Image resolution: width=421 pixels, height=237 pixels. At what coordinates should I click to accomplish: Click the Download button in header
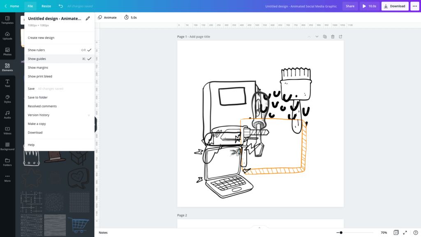pos(394,6)
